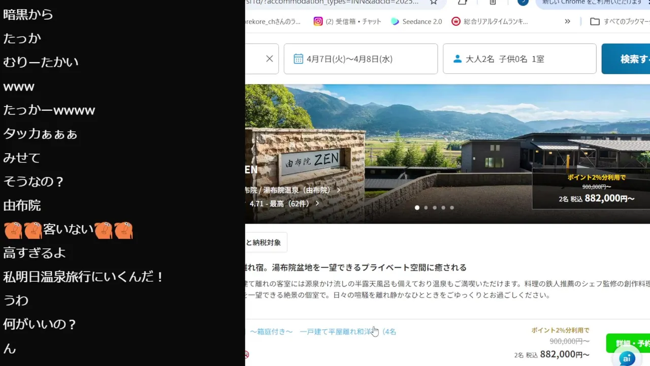This screenshot has width=650, height=366.
Task: Open the AI chat assistant bubble
Action: coord(627,358)
